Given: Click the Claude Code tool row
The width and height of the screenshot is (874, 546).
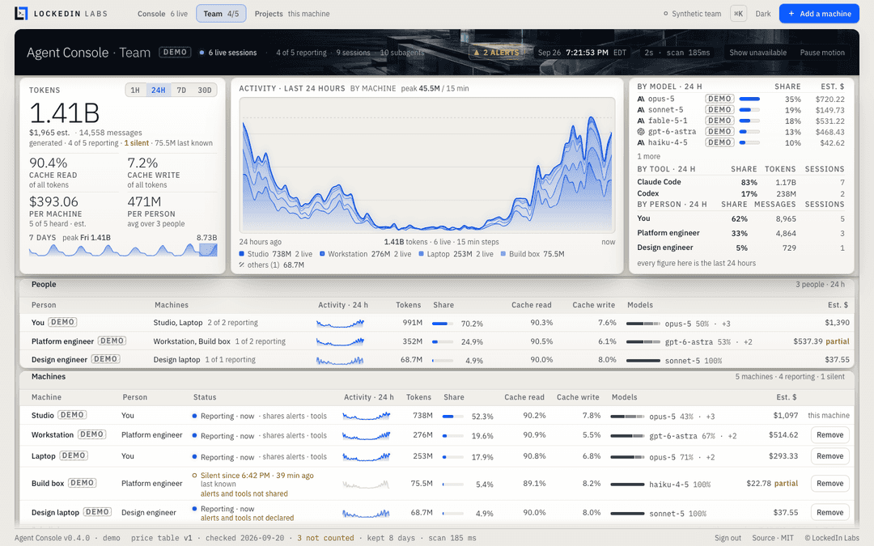Looking at the screenshot, I should [x=740, y=182].
